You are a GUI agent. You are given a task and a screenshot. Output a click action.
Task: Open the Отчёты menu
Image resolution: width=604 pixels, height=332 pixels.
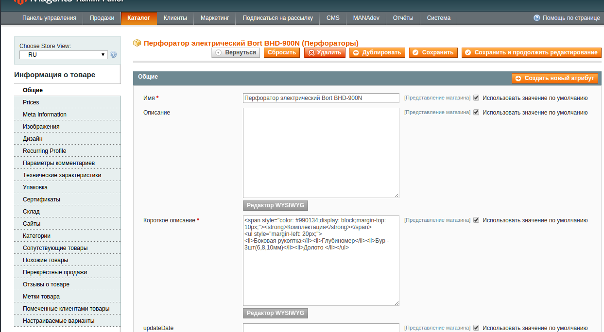click(x=403, y=18)
